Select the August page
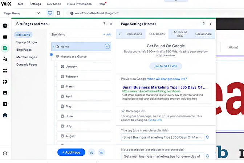The height and width of the screenshot is (163, 244). [x=84, y=136]
